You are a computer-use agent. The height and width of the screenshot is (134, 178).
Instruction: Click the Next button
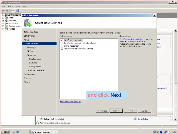[116, 111]
